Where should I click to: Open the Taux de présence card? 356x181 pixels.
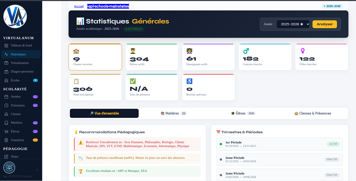coord(152,87)
